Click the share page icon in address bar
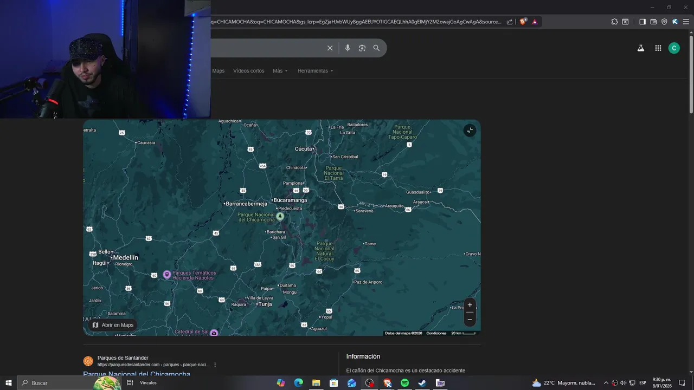 click(510, 22)
